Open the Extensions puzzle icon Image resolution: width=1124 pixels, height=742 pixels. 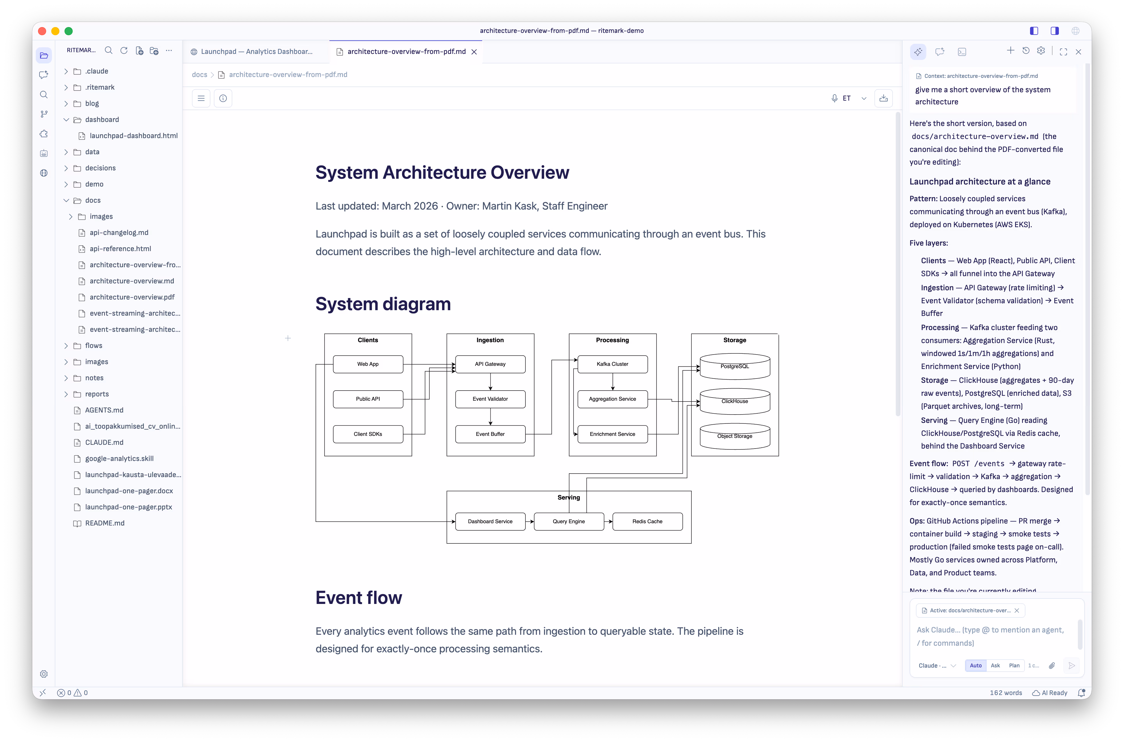(44, 133)
